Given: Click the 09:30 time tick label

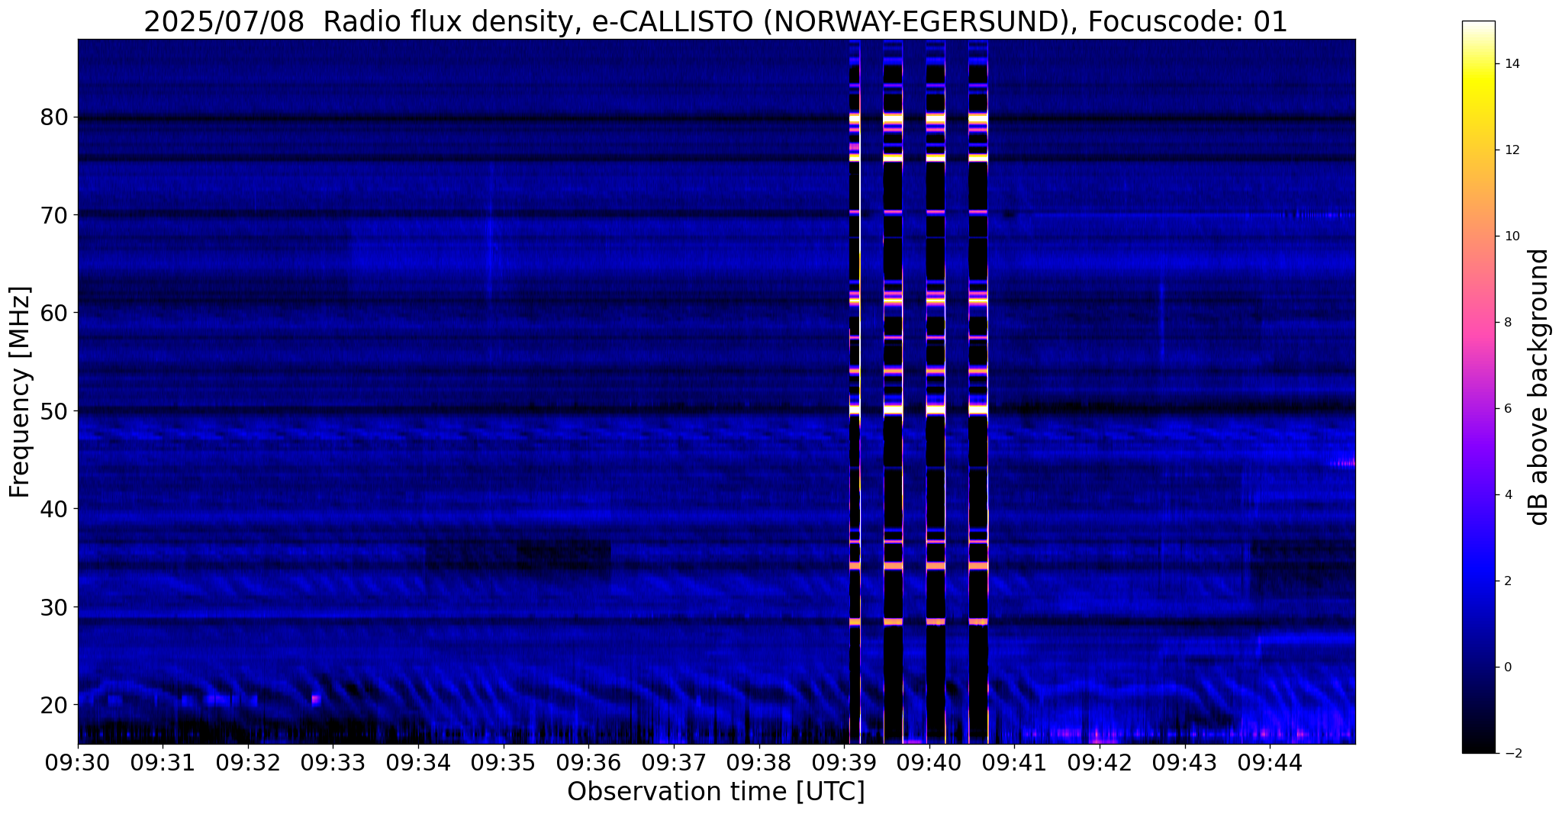Looking at the screenshot, I should (77, 763).
